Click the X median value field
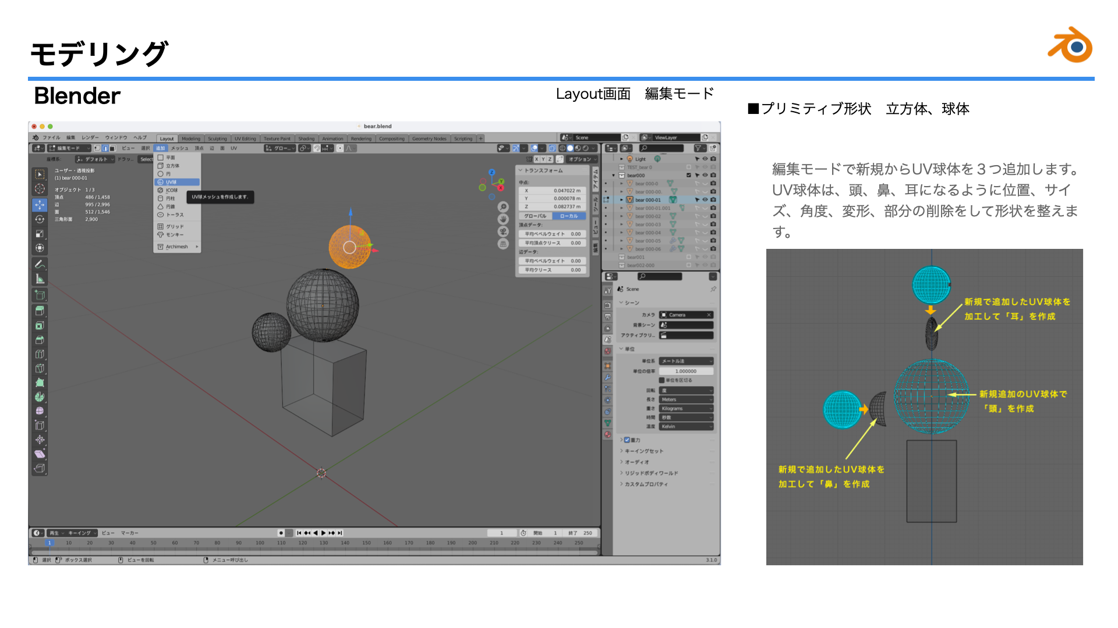The image size is (1118, 628). click(x=552, y=190)
